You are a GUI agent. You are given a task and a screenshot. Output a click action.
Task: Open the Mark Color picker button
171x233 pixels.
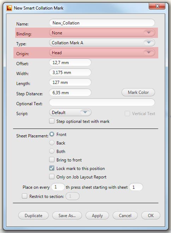[138, 92]
